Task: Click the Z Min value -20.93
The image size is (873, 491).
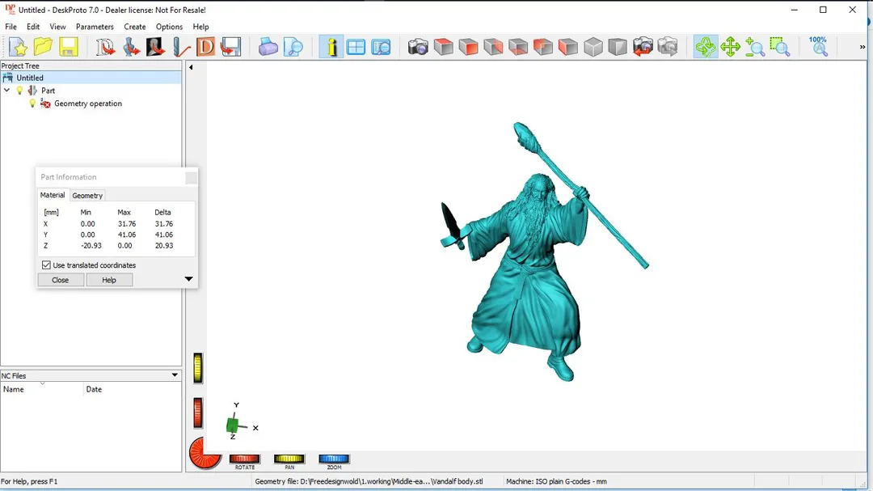Action: point(91,245)
